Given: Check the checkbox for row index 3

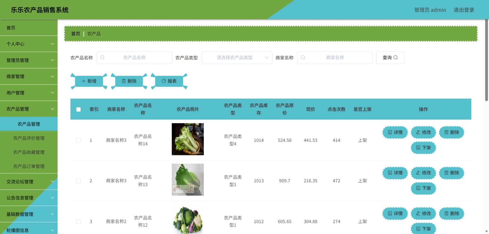Looking at the screenshot, I should click(78, 222).
